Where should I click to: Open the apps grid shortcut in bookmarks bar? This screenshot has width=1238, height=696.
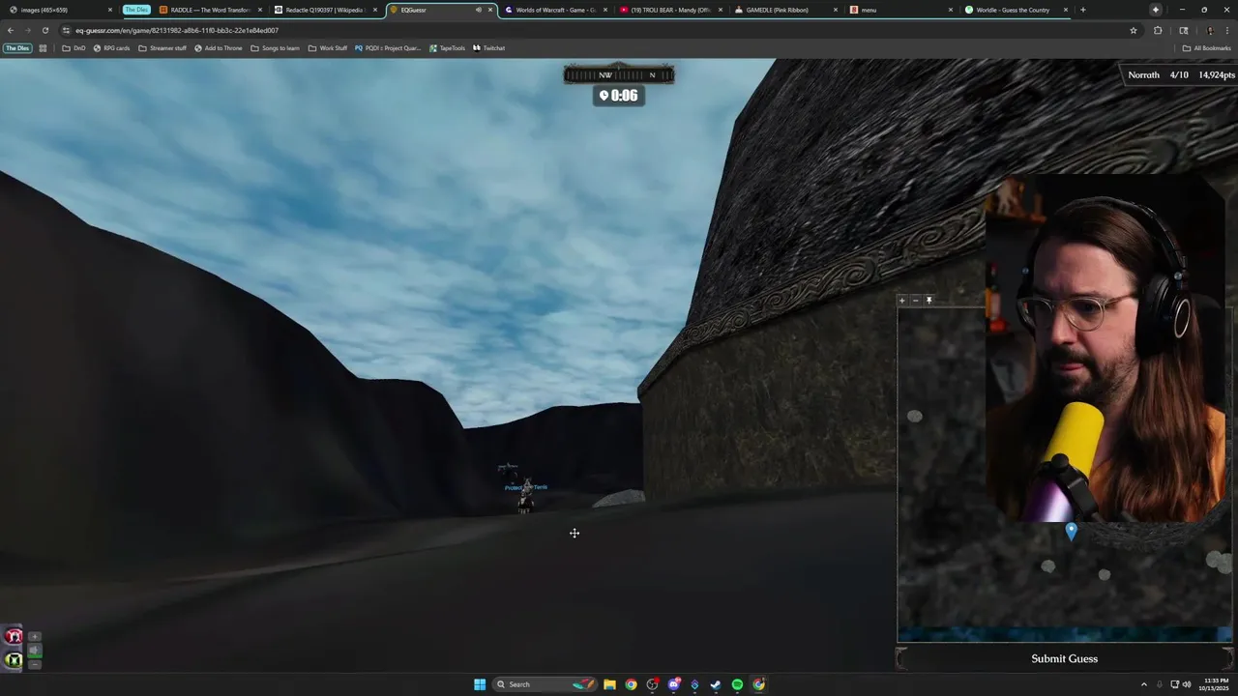[x=43, y=48]
